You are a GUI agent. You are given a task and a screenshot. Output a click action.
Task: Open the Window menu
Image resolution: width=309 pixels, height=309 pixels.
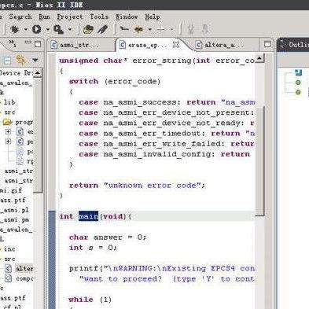(127, 17)
